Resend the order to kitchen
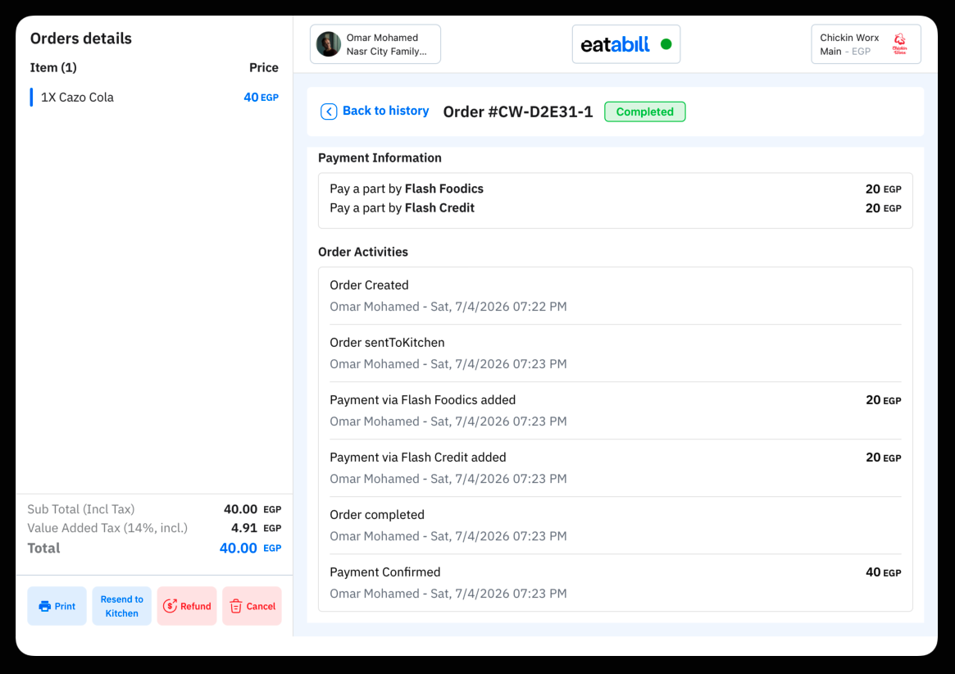The width and height of the screenshot is (955, 674). click(x=122, y=606)
